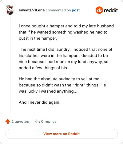This screenshot has height=144, width=123.
Task: Click the sweetEVILone user avatar
Action: point(10,10)
